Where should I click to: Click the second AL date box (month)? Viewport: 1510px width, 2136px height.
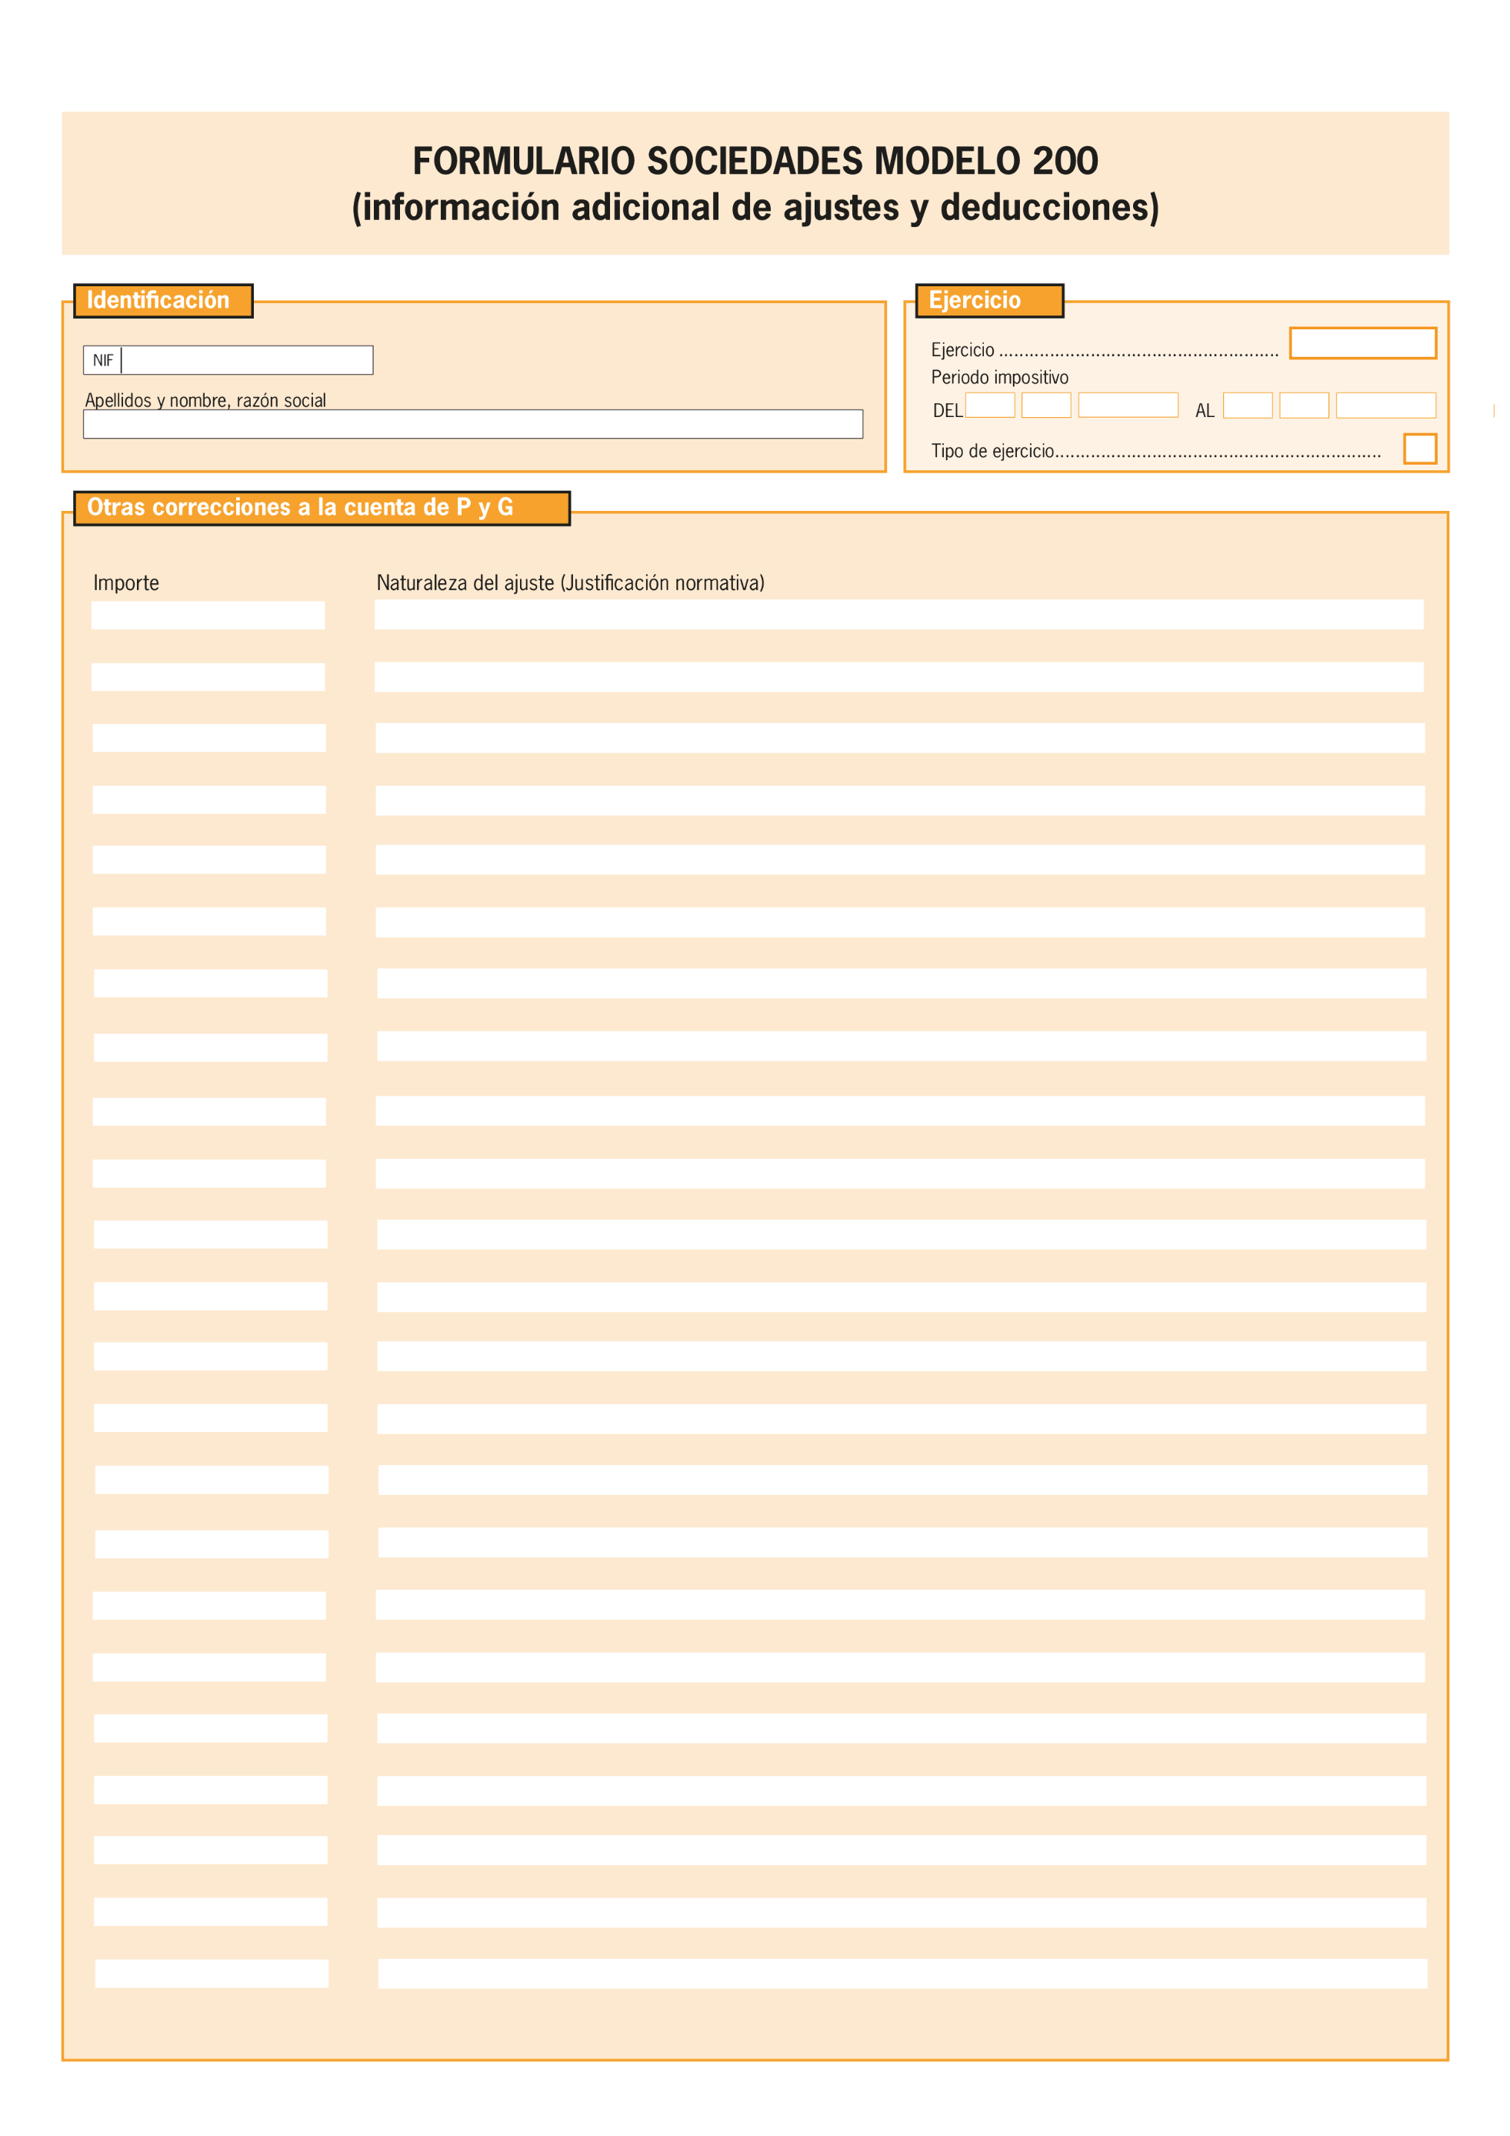pos(1304,406)
